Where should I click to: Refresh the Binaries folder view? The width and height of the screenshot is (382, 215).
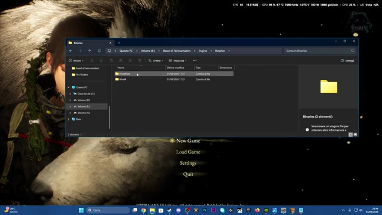pos(99,51)
